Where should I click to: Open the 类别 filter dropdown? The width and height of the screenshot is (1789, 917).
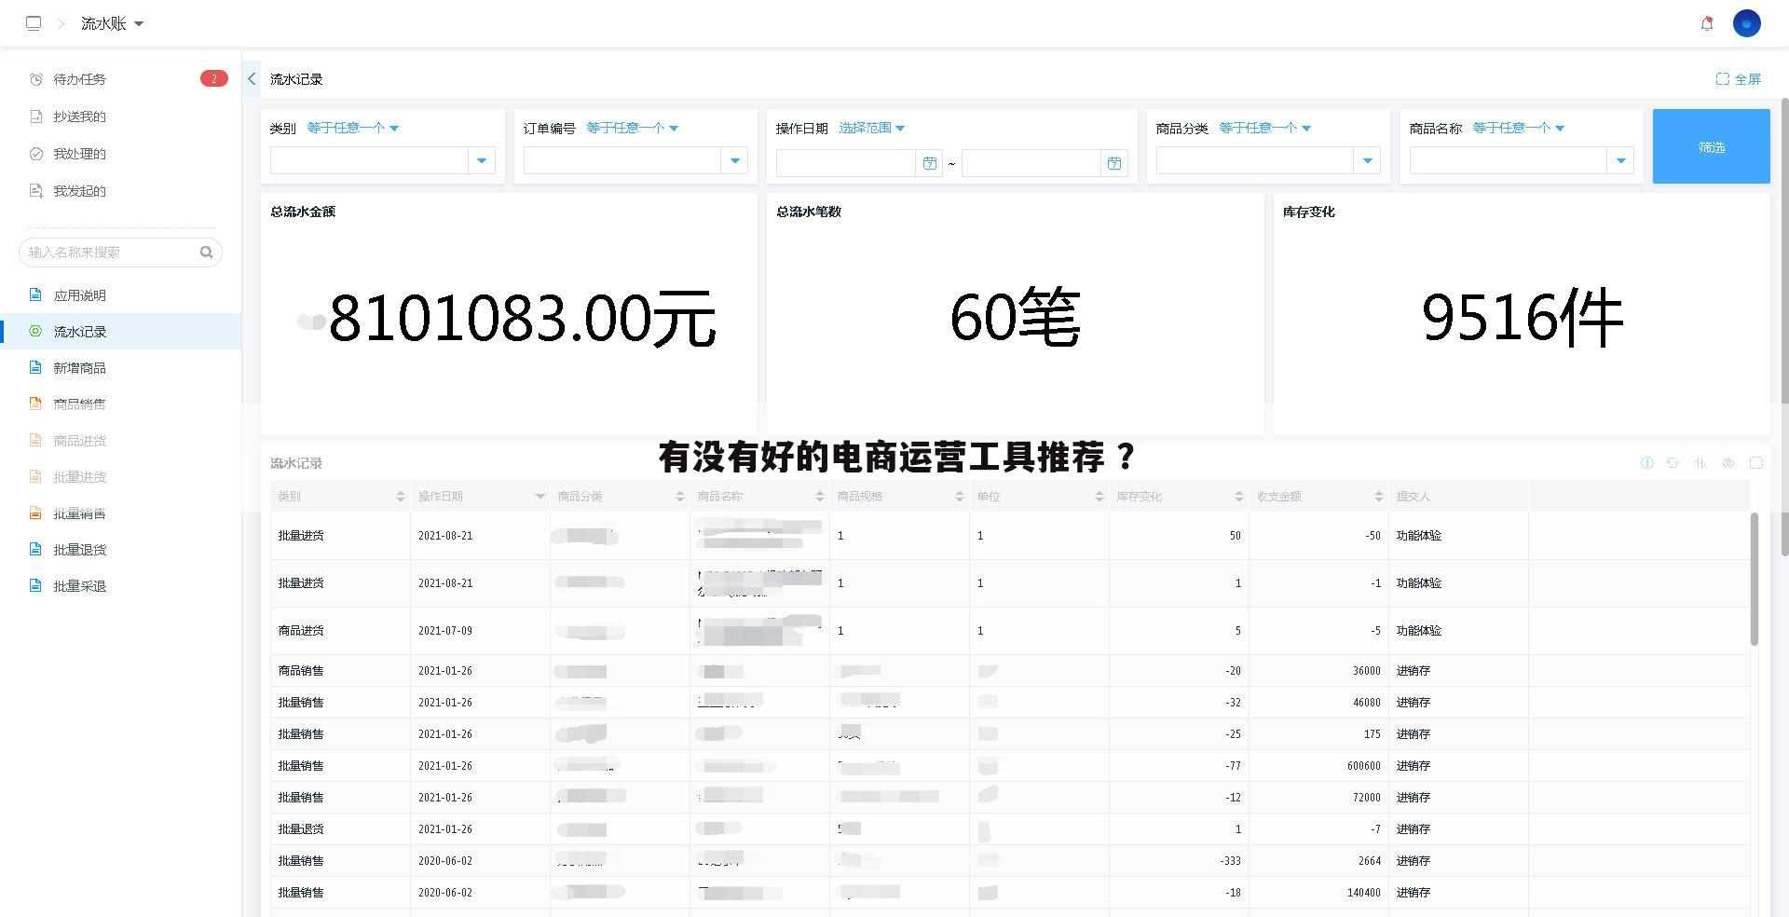point(354,128)
